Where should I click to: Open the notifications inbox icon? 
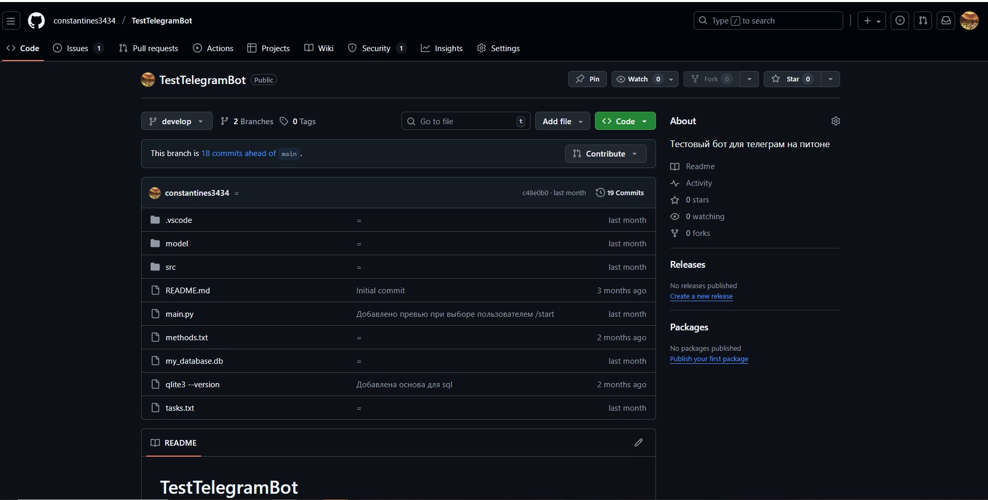[946, 21]
